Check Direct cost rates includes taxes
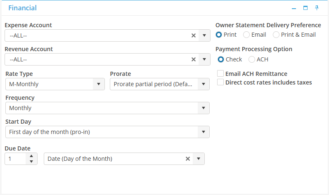 [x=220, y=82]
